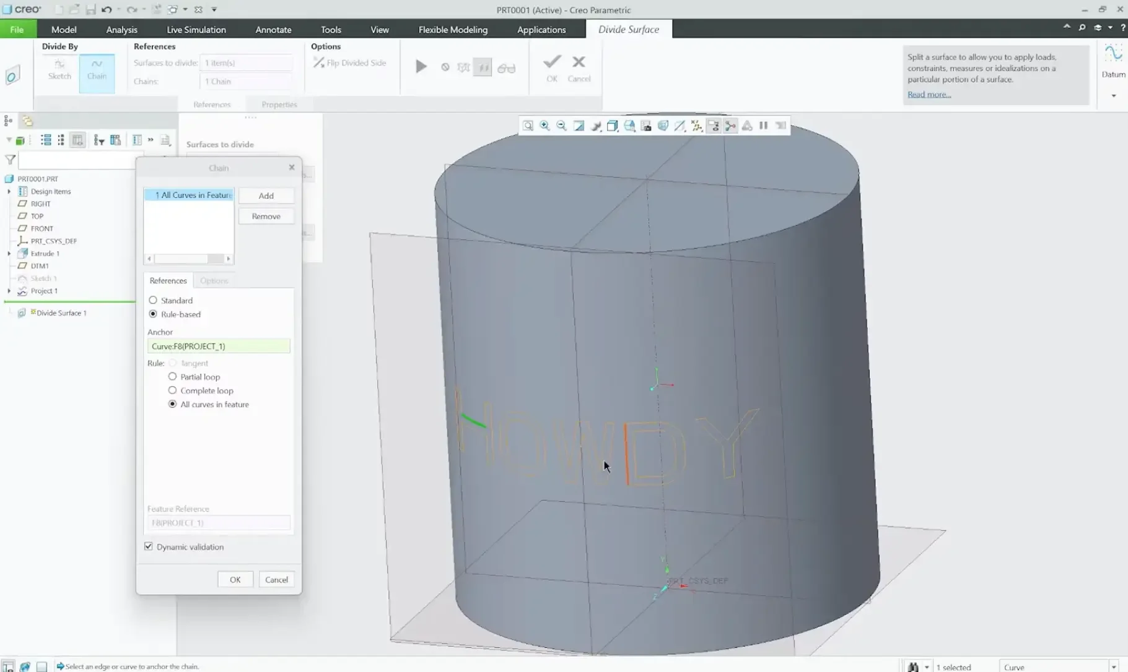Click the verify glasses icon
The width and height of the screenshot is (1128, 672).
pos(506,68)
